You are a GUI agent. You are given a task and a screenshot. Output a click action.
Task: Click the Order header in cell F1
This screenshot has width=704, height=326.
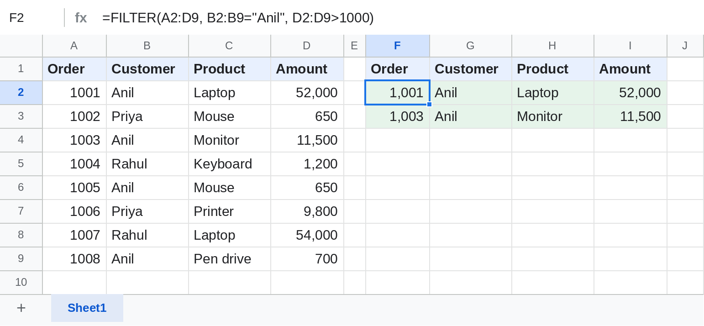click(398, 69)
